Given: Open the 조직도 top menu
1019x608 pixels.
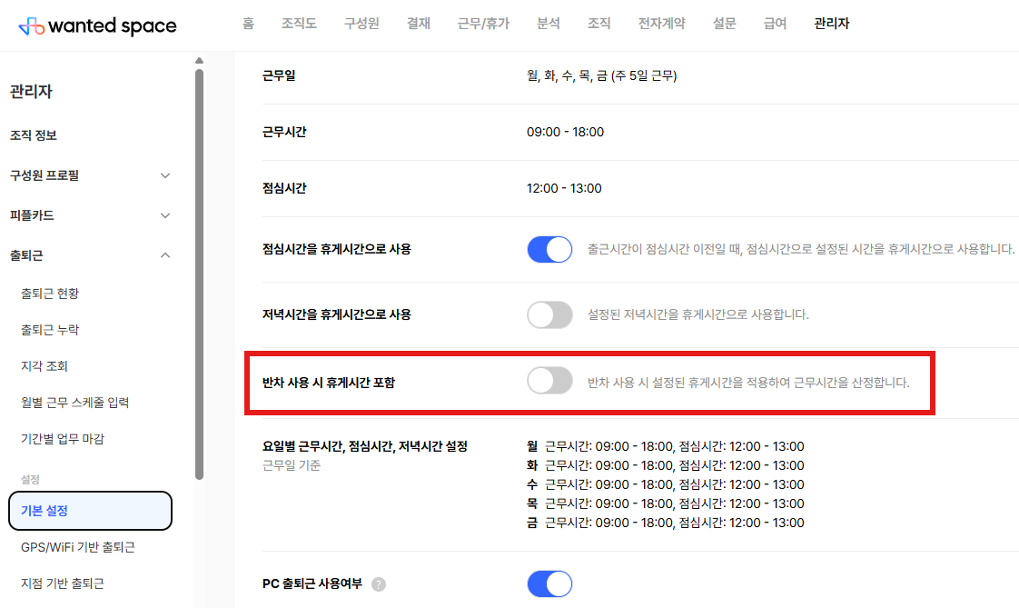Looking at the screenshot, I should (299, 24).
